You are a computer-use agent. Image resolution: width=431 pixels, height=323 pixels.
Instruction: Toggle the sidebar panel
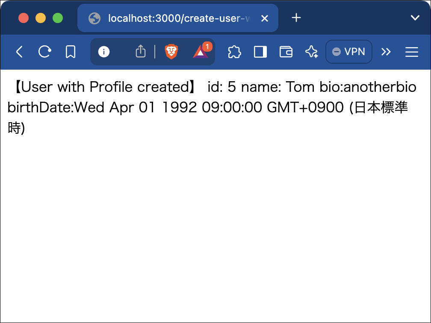(260, 52)
